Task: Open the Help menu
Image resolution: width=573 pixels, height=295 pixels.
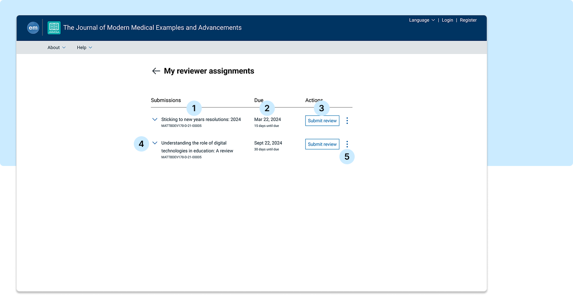Action: coord(85,48)
